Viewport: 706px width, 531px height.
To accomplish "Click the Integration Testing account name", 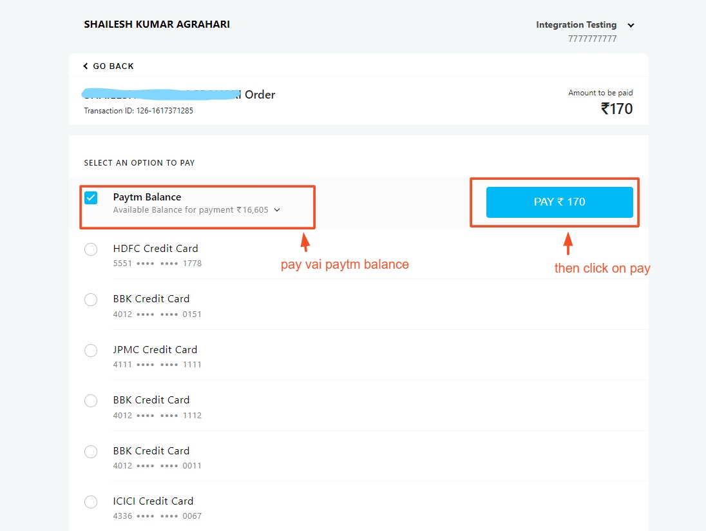I will point(576,24).
